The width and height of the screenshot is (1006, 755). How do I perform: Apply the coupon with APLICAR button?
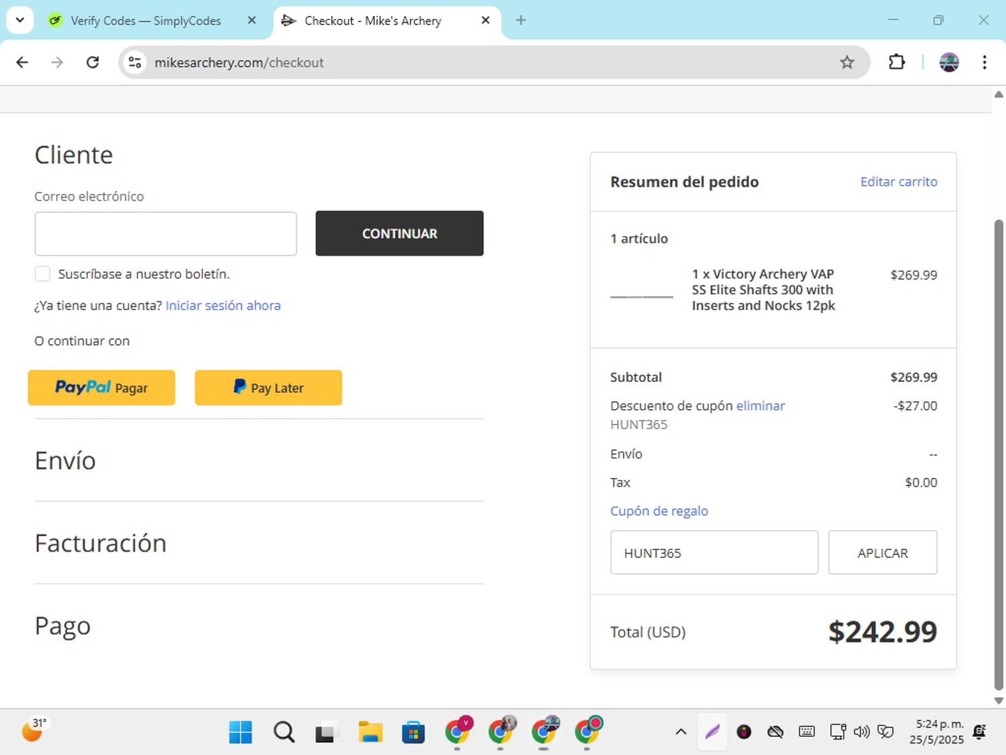point(883,552)
